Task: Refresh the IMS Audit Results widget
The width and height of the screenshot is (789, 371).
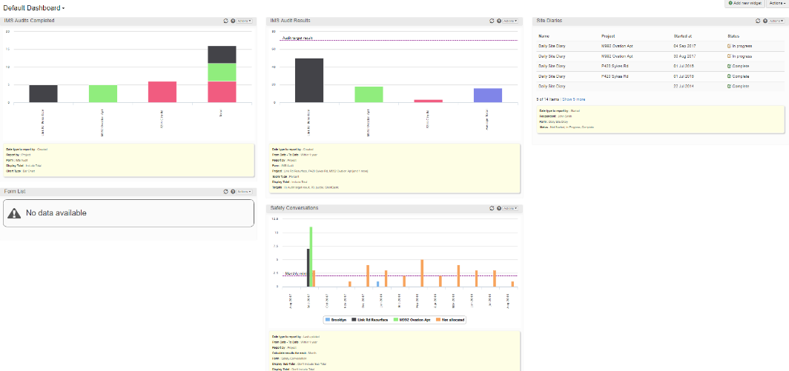Action: (x=491, y=21)
